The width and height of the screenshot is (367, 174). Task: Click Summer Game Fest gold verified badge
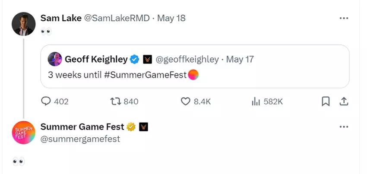[x=131, y=127]
